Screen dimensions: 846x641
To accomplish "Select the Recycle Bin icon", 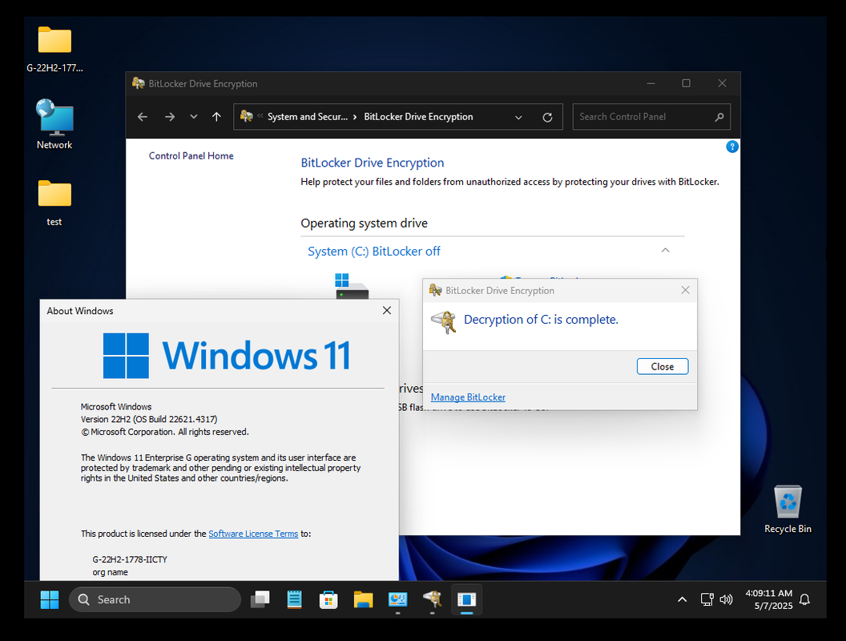I will [788, 509].
